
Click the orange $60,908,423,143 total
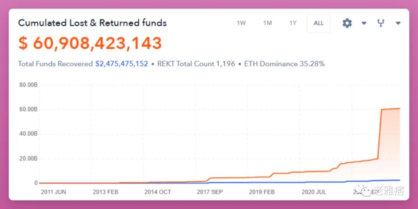click(90, 43)
